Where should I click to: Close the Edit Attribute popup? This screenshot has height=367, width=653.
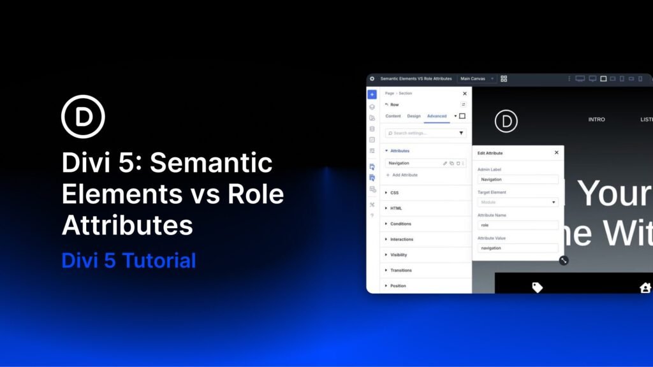pos(557,153)
